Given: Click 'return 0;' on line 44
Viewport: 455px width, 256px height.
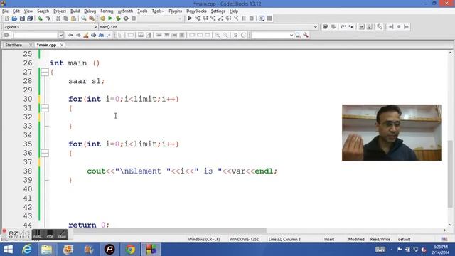Looking at the screenshot, I should 89,225.
